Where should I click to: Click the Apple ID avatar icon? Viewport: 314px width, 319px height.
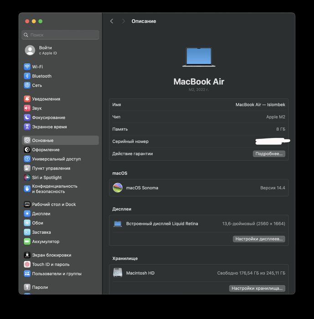pos(30,50)
